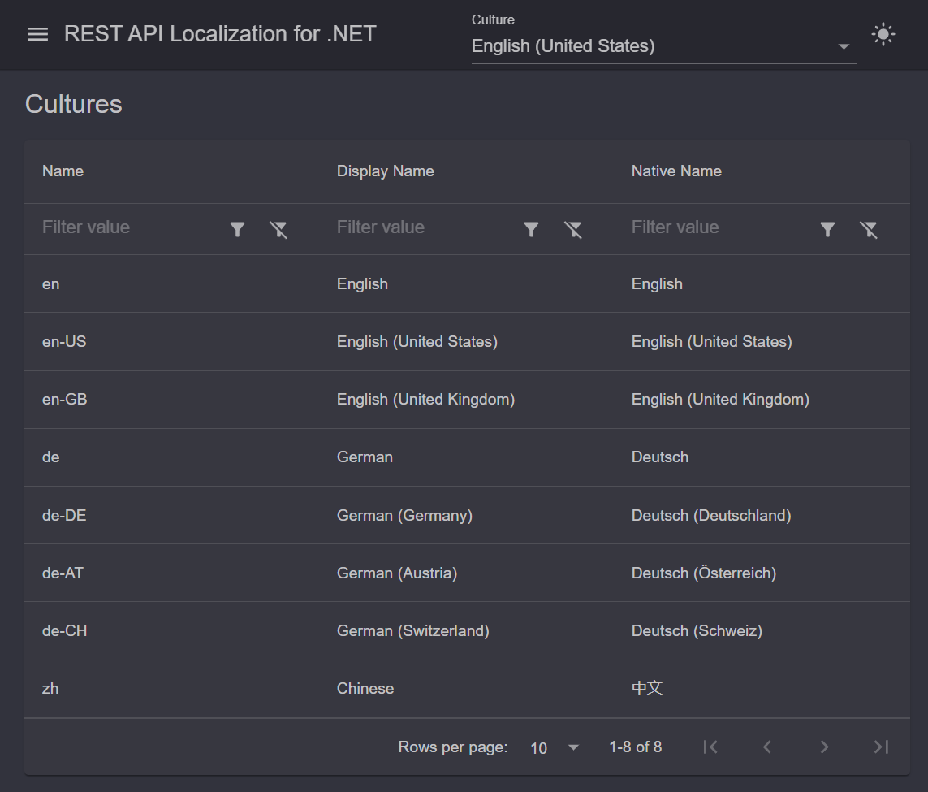Clear filter on the Native Name column

point(868,229)
